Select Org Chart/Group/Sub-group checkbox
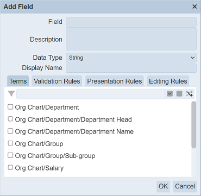This screenshot has width=201, height=196. click(10, 155)
